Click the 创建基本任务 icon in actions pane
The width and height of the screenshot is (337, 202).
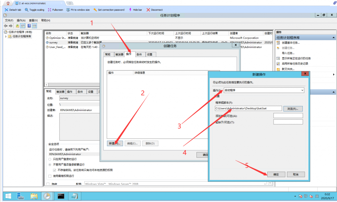[x=278, y=43]
